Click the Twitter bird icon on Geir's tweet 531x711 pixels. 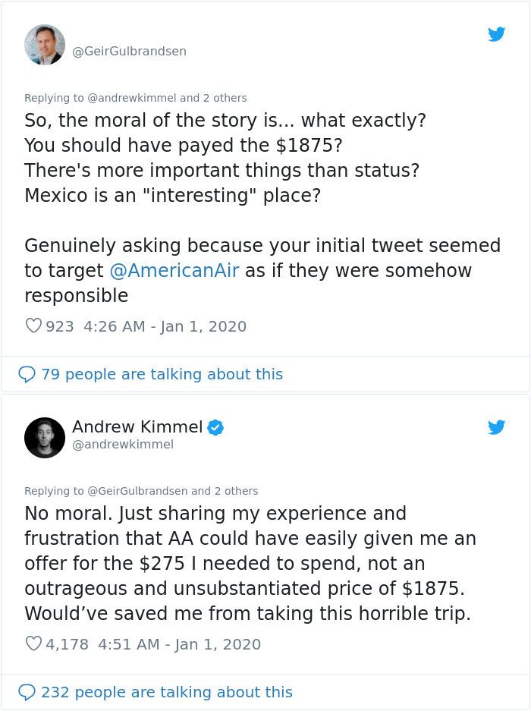tap(498, 34)
